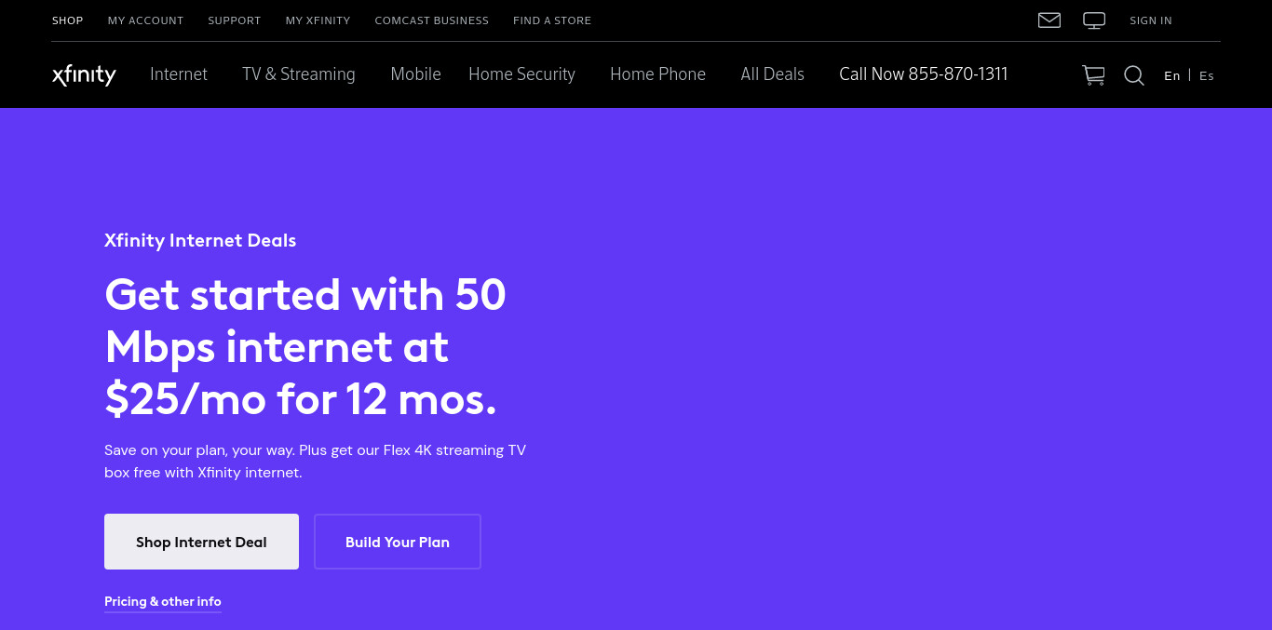Open the Home Security menu
This screenshot has height=630, width=1272.
(x=521, y=74)
